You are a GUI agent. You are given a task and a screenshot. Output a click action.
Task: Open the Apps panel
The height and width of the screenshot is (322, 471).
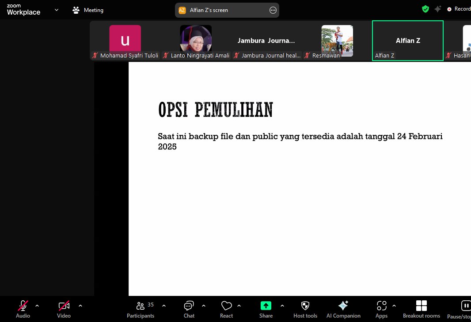point(381,309)
